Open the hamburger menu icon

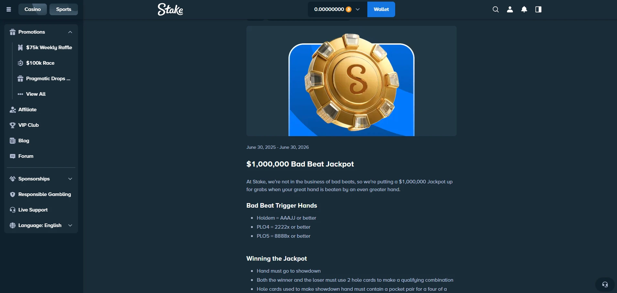point(9,9)
